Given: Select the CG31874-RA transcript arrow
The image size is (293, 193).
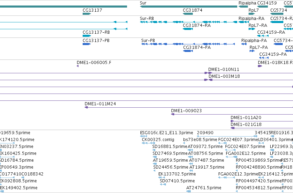Looking at the screenshot, I should 188,29.
